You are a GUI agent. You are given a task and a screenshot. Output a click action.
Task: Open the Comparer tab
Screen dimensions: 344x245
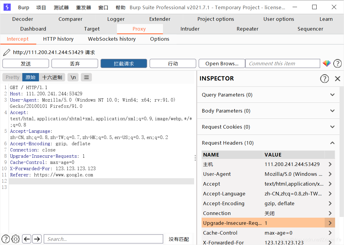tap(70, 19)
